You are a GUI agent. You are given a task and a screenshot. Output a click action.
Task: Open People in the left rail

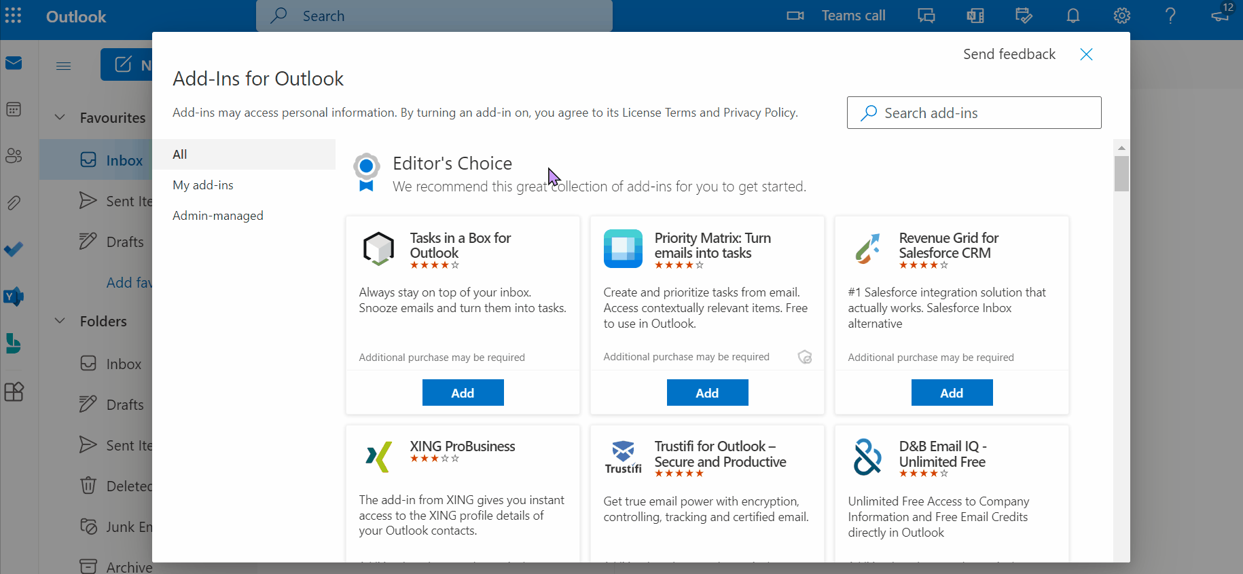pyautogui.click(x=14, y=156)
